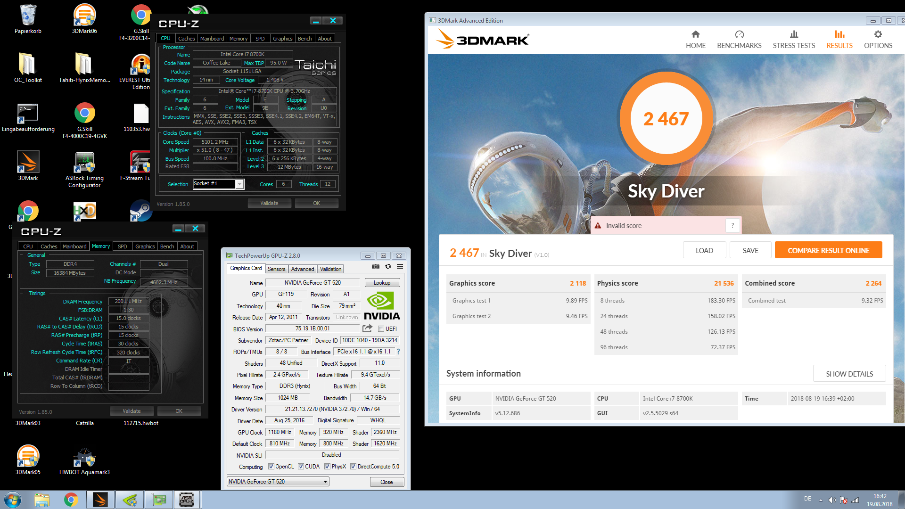This screenshot has height=509, width=905.
Task: Open the OC_Toolkit folder on desktop
Action: tap(28, 67)
